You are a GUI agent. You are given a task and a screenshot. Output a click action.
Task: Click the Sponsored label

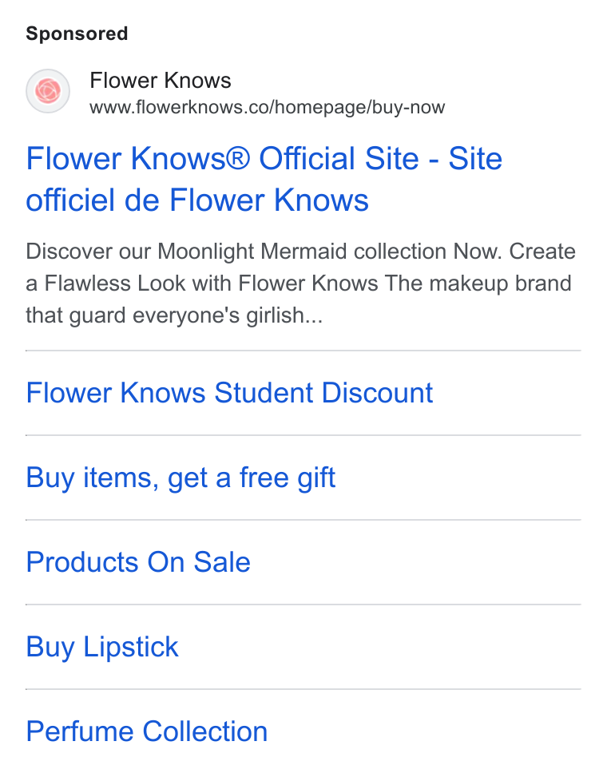pyautogui.click(x=77, y=34)
